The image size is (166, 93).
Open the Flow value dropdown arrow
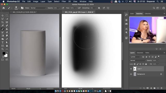[75, 8]
